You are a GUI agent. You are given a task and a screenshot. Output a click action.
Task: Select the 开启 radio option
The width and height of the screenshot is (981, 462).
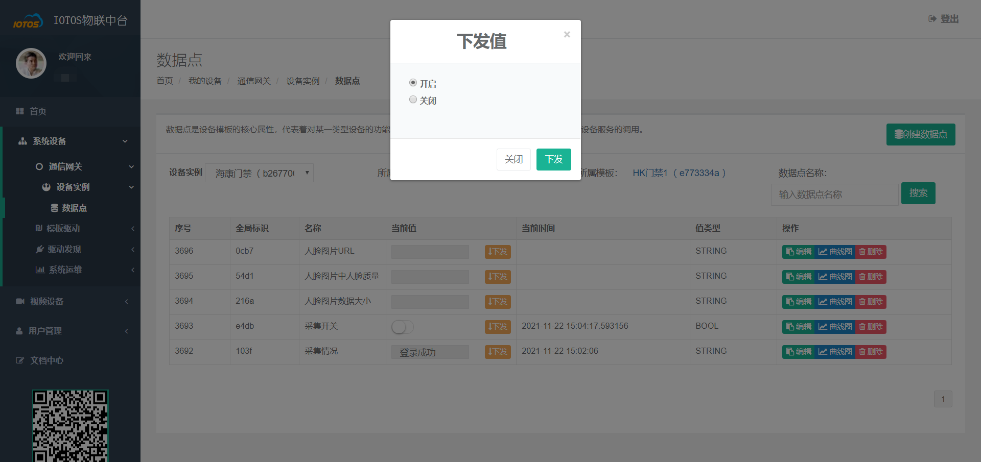(x=413, y=83)
